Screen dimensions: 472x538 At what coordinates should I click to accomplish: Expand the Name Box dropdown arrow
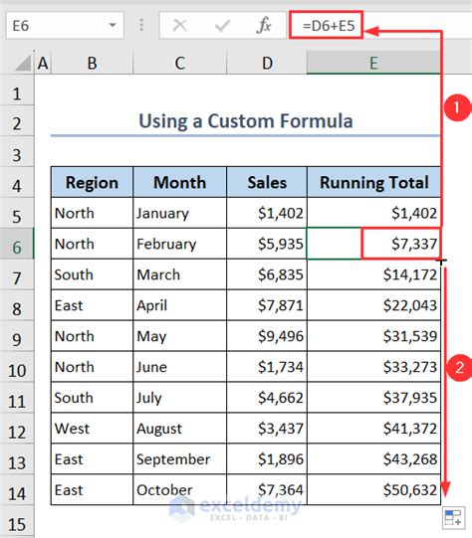113,25
